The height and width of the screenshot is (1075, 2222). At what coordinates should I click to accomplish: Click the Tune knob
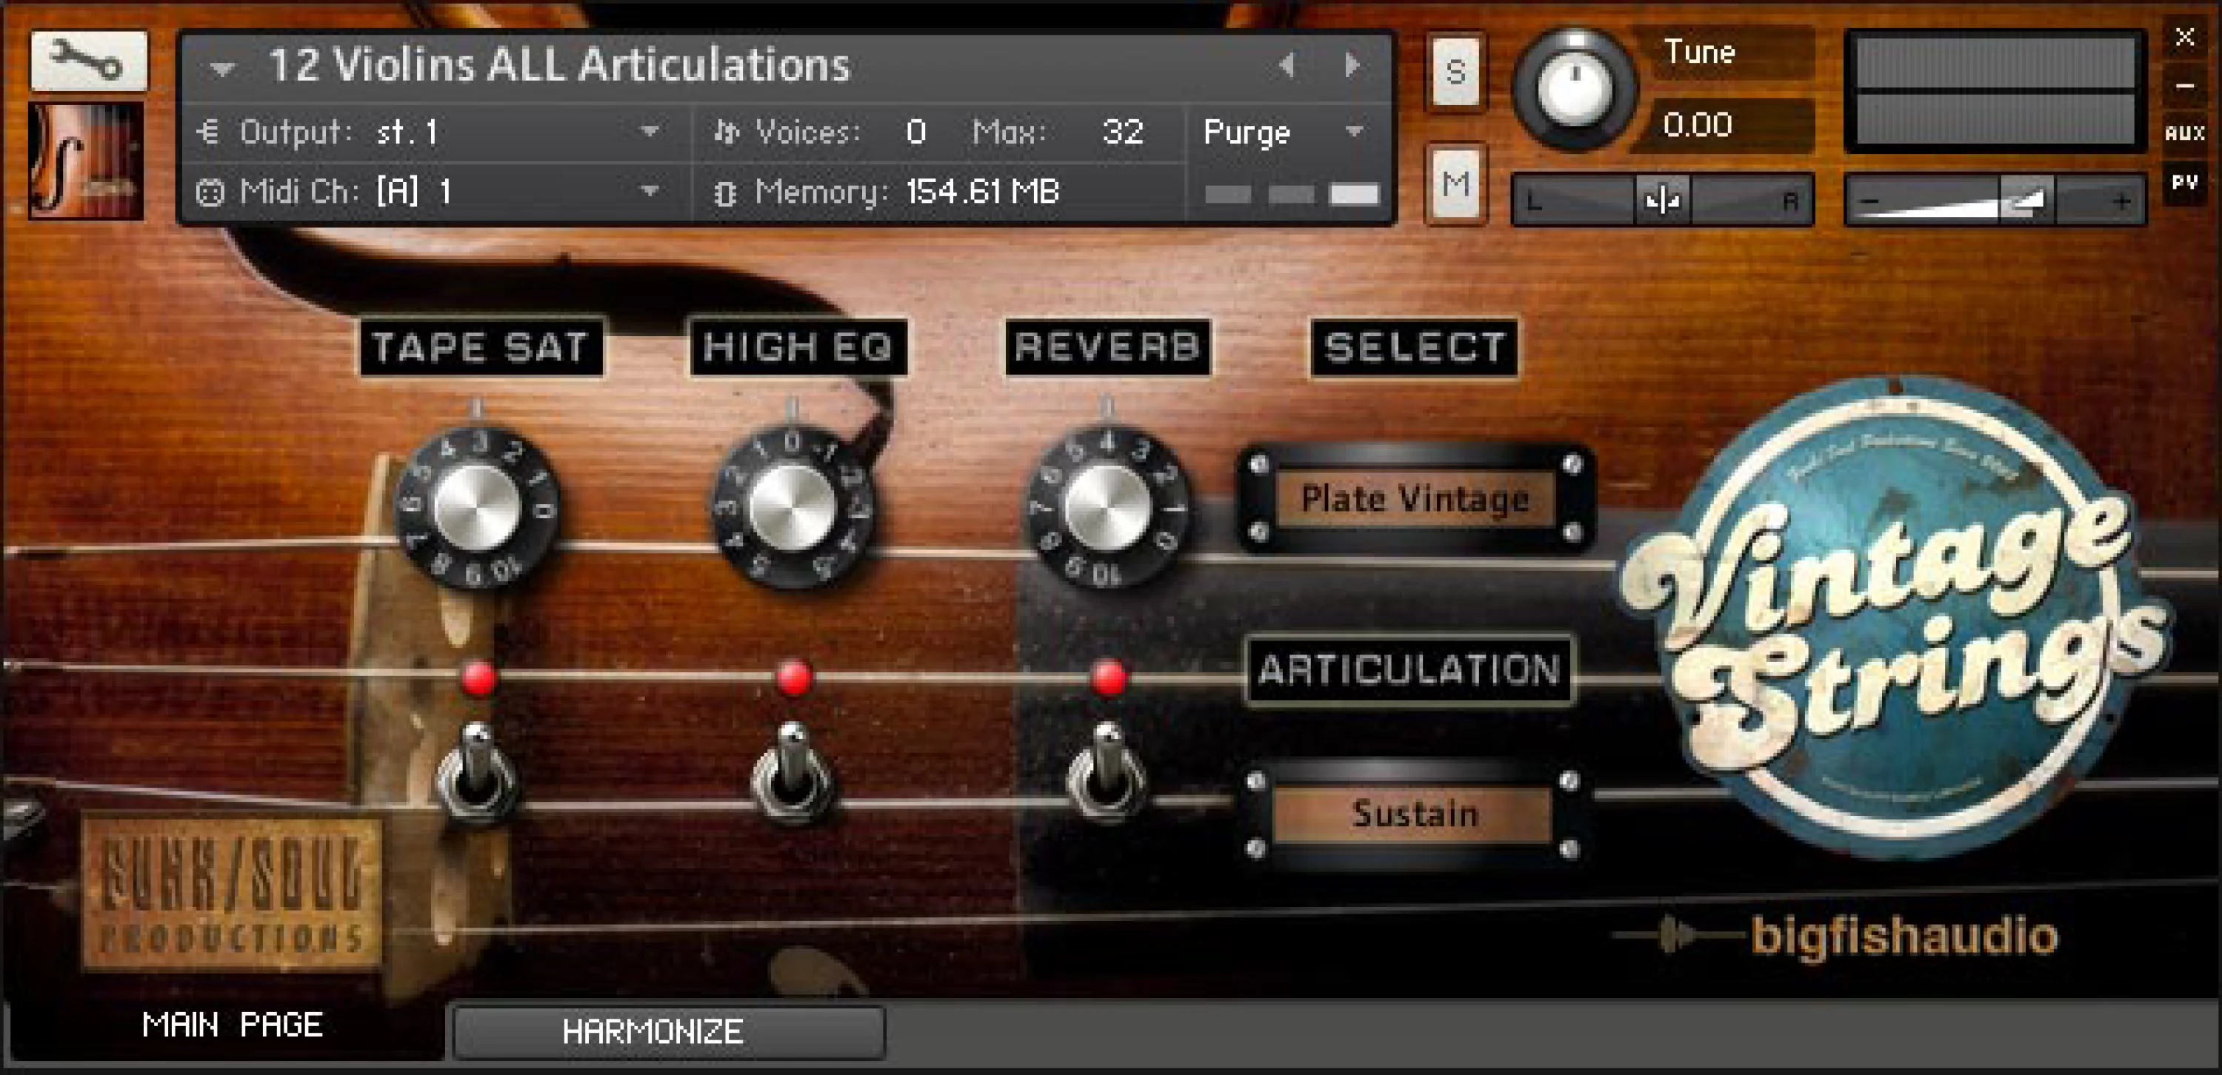tap(1574, 89)
